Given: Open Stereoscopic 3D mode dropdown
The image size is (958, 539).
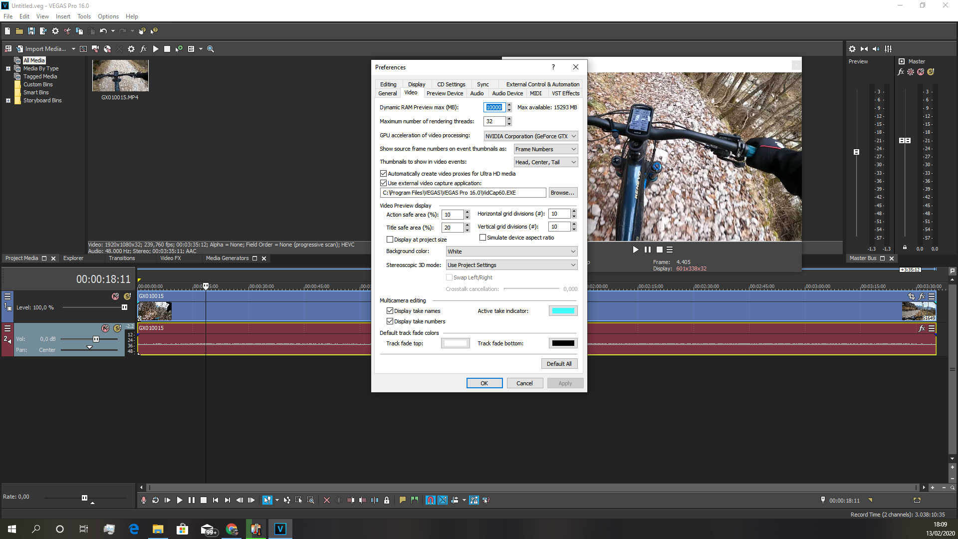Looking at the screenshot, I should [512, 265].
